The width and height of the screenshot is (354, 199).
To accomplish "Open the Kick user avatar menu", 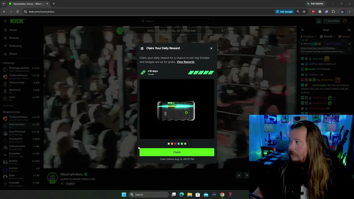I will 345,21.
